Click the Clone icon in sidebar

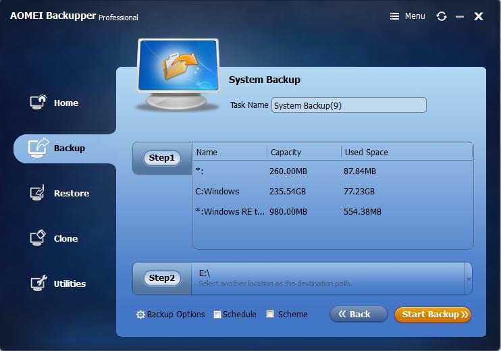(x=38, y=238)
